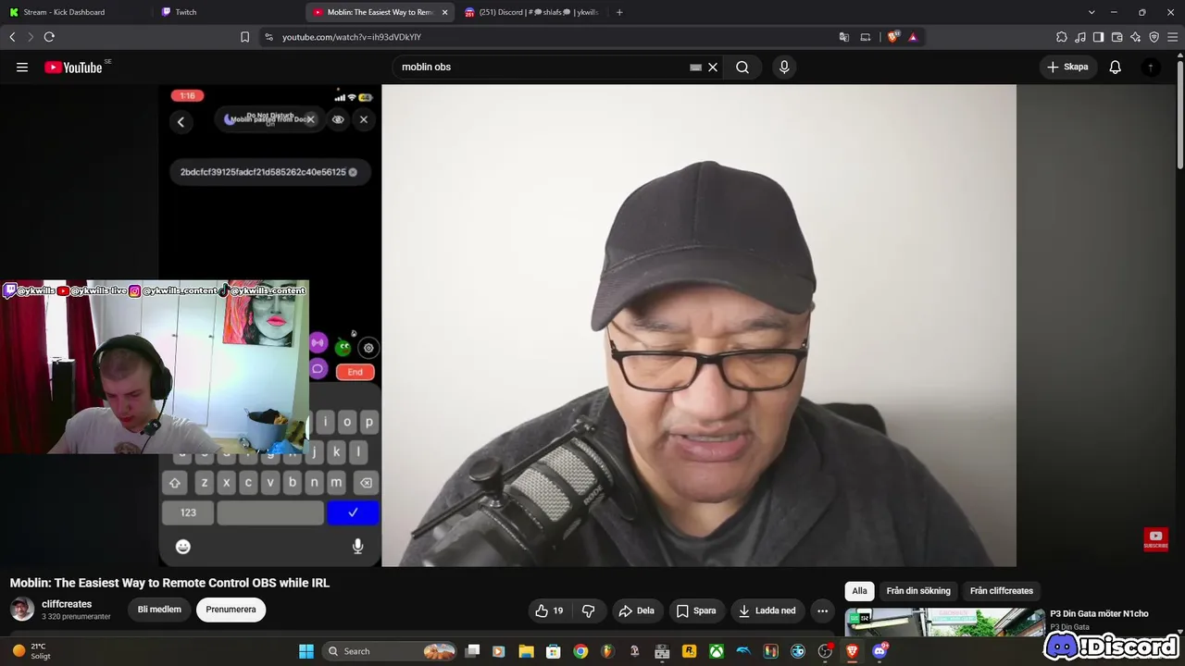Screen dimensions: 1185x666
Task: Join channel with Bli medlem
Action: [x=159, y=610]
